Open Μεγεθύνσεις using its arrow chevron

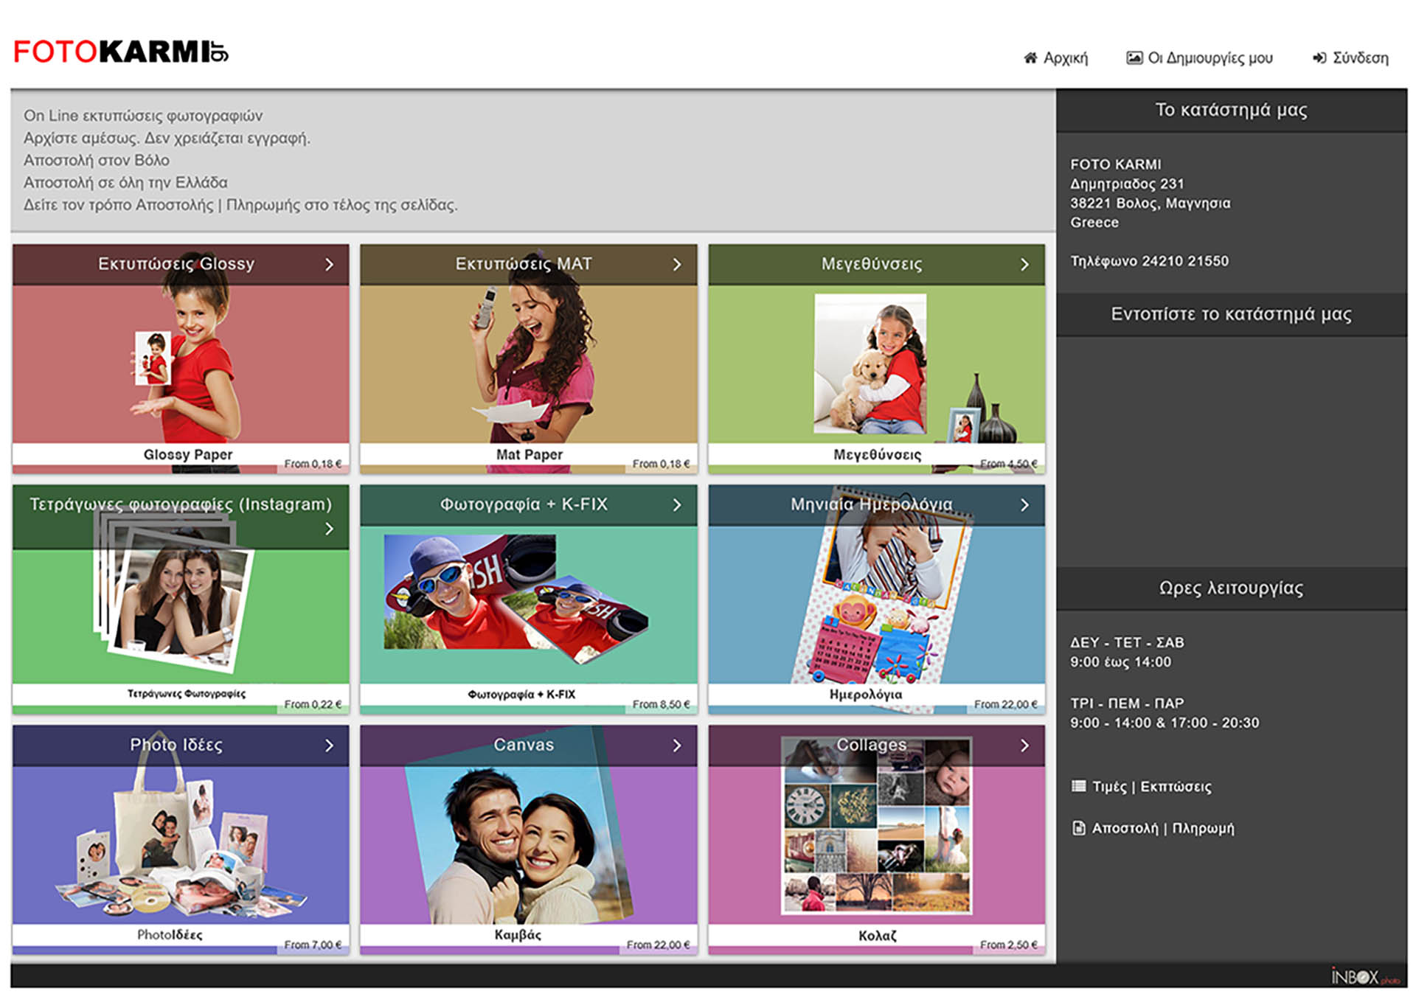point(1024,265)
